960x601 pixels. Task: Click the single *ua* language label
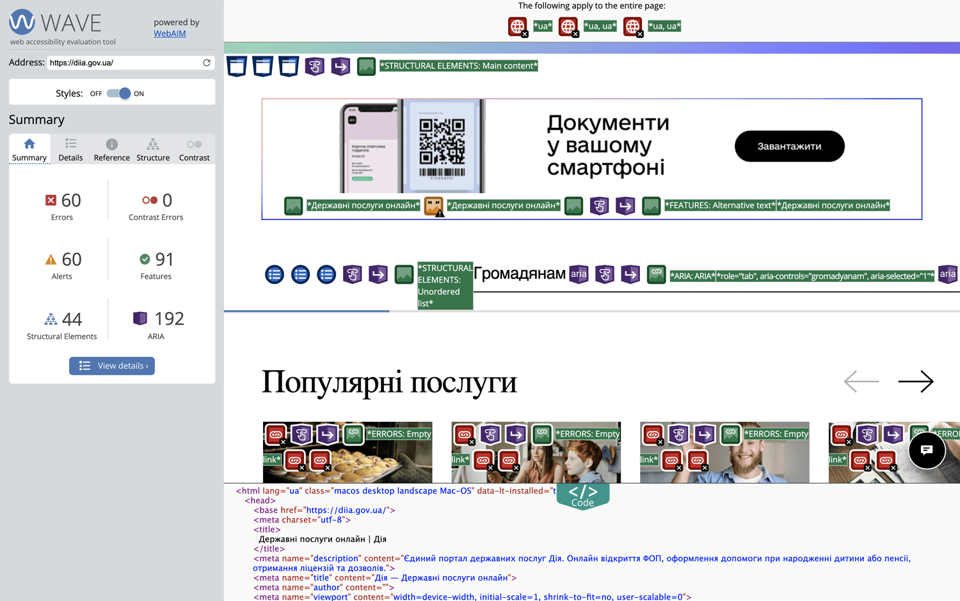pos(543,26)
